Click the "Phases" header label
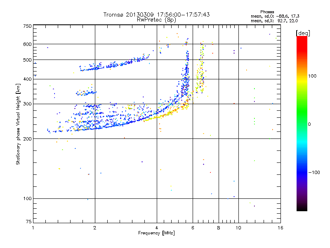330x248 pixels. pos(267,12)
